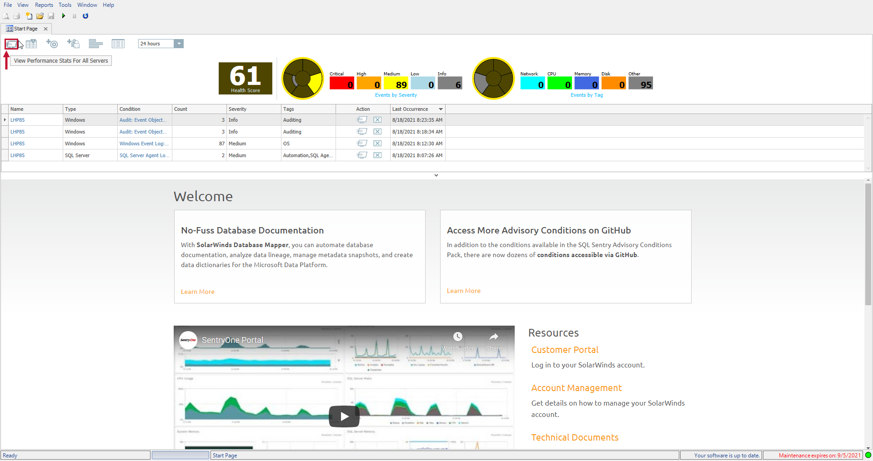
Task: Click the Add Users/Group toolbar icon
Action: tap(73, 44)
